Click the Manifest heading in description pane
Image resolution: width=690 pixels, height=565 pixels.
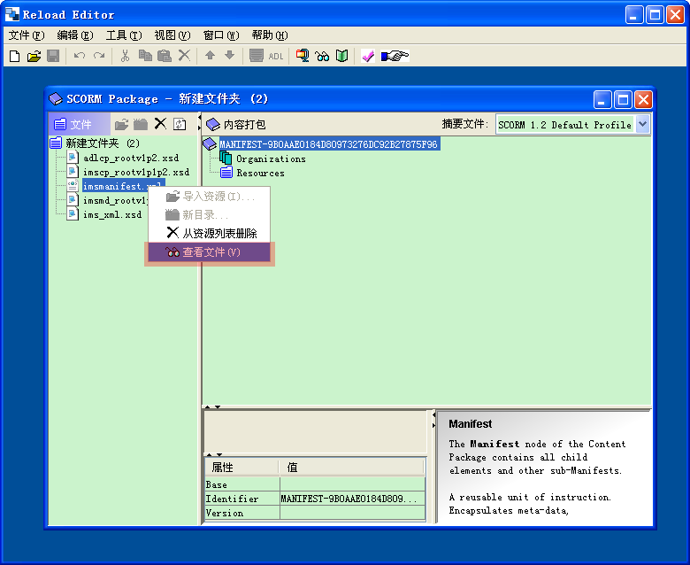point(470,423)
